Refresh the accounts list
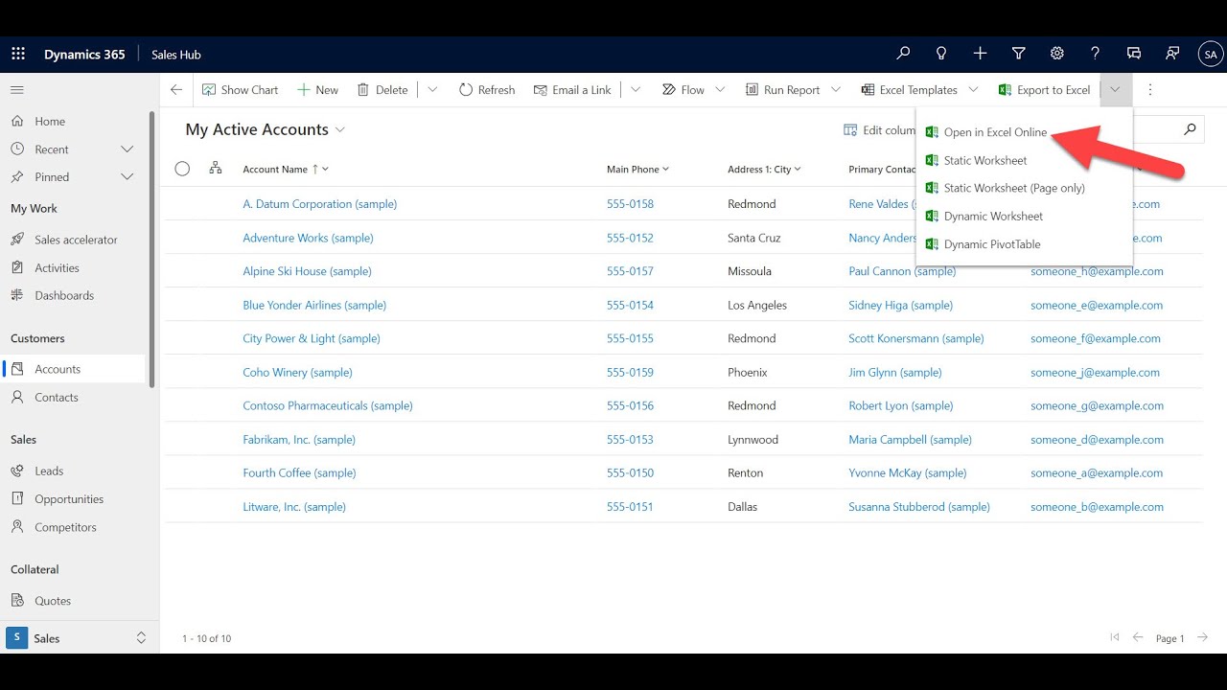The width and height of the screenshot is (1227, 690). (x=487, y=90)
